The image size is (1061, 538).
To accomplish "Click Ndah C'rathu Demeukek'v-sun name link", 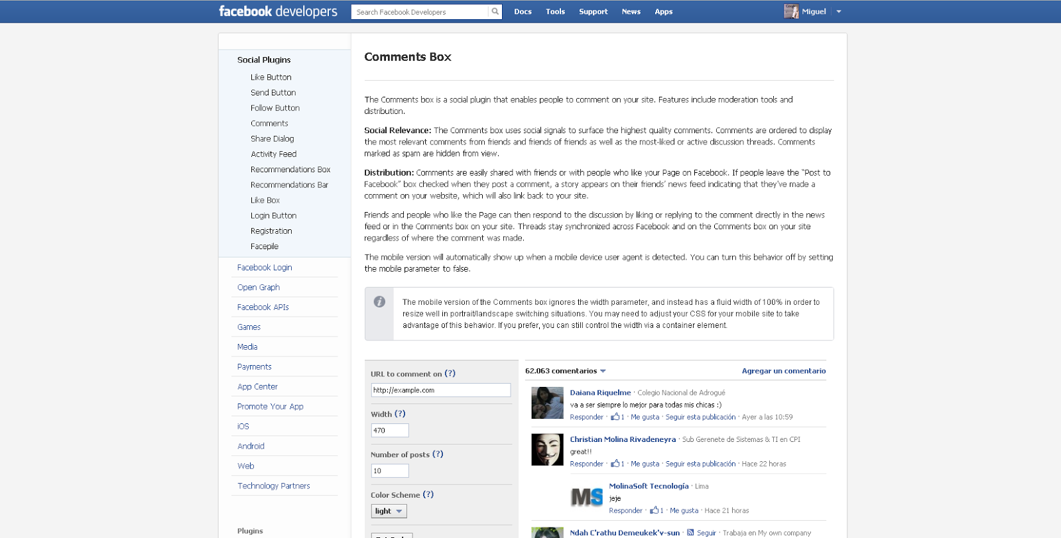I will point(625,533).
